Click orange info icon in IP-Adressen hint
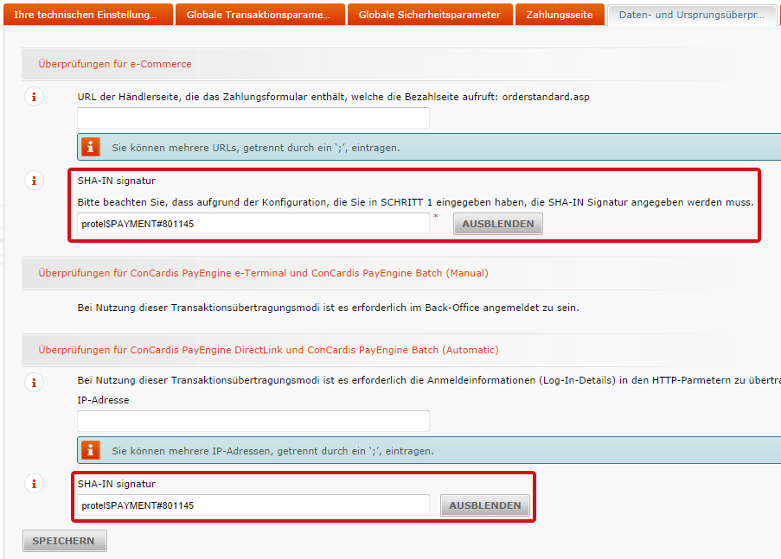Viewport: 781px width, 559px height. [x=90, y=450]
